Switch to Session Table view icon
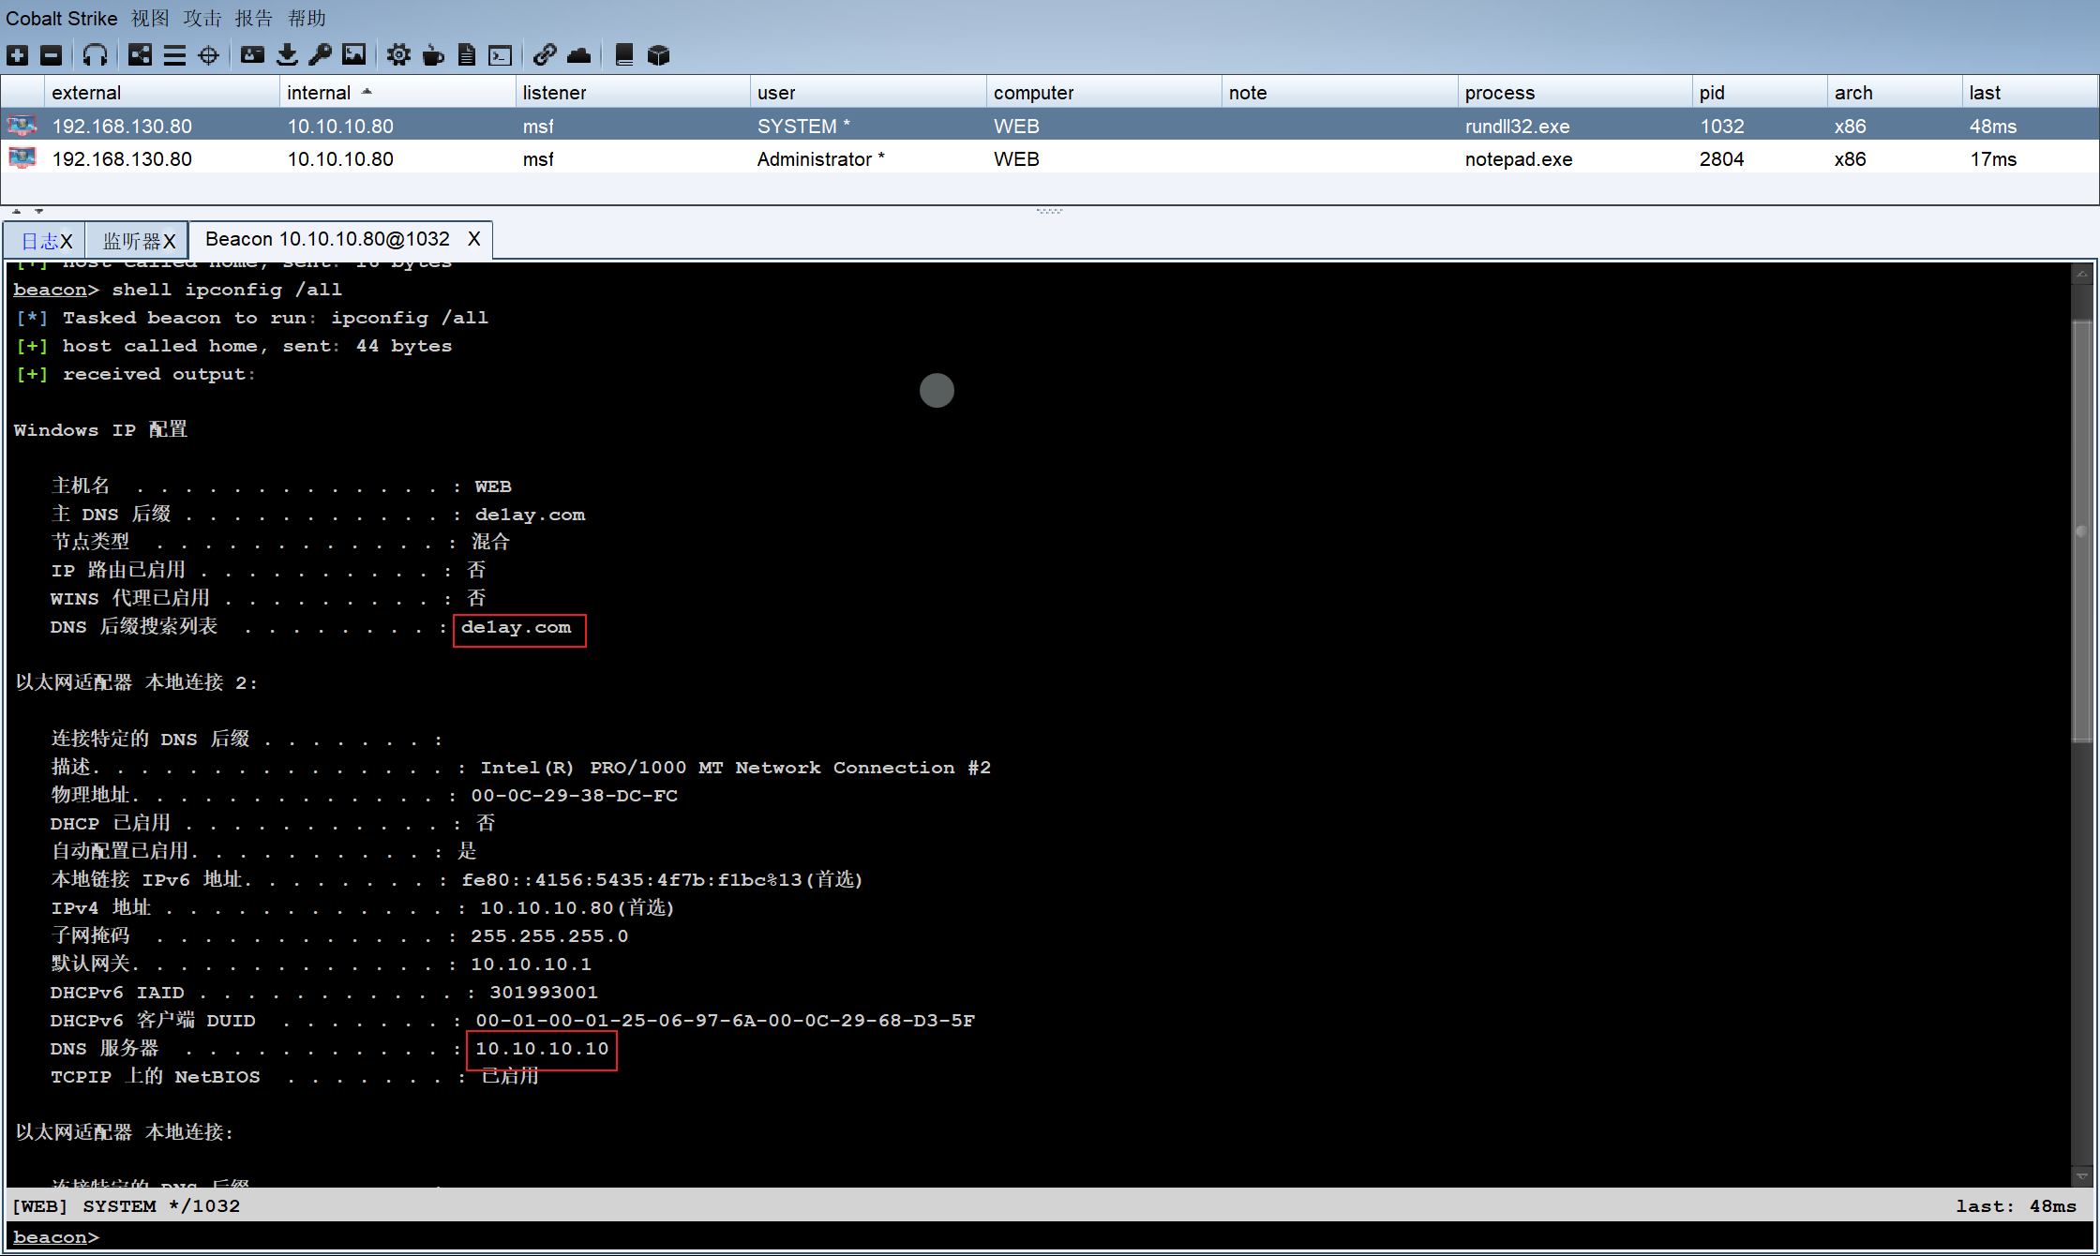 (174, 55)
